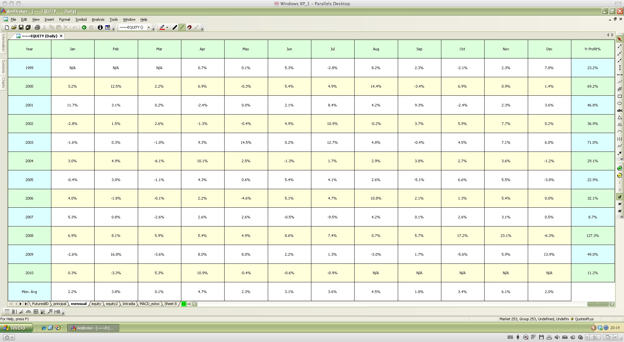Click the 2008 Yr Profit% value 127.3%
The width and height of the screenshot is (624, 342).
[592, 236]
